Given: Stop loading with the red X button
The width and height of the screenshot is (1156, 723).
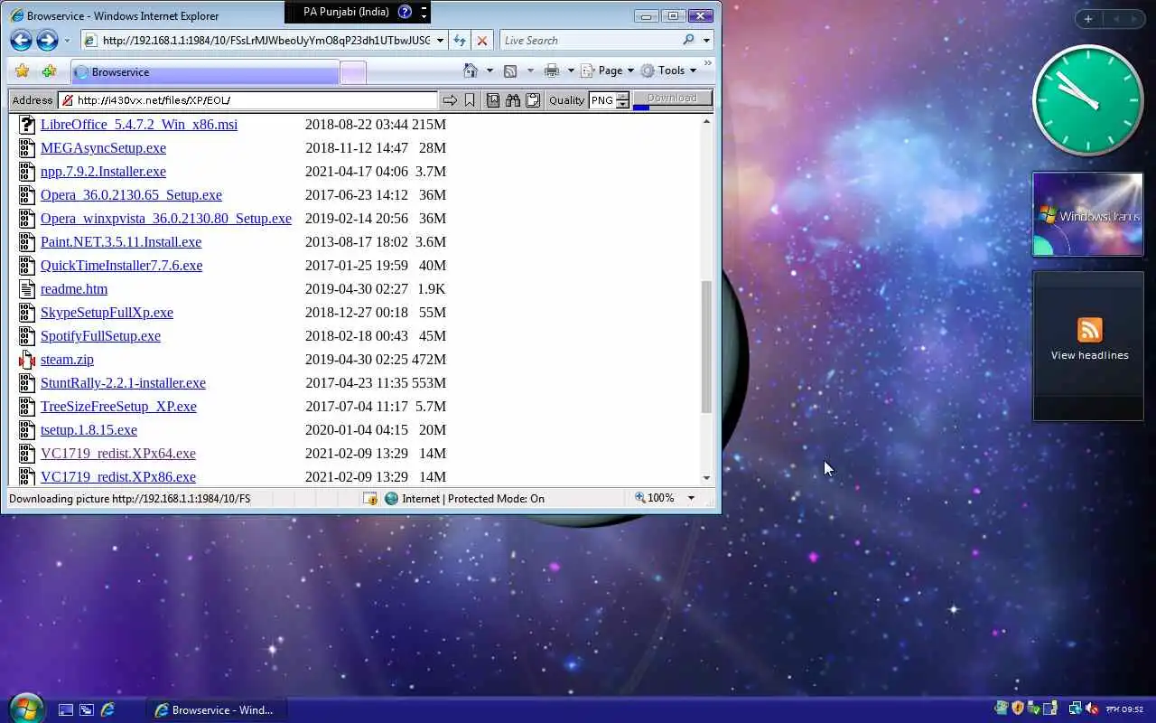Looking at the screenshot, I should (482, 40).
